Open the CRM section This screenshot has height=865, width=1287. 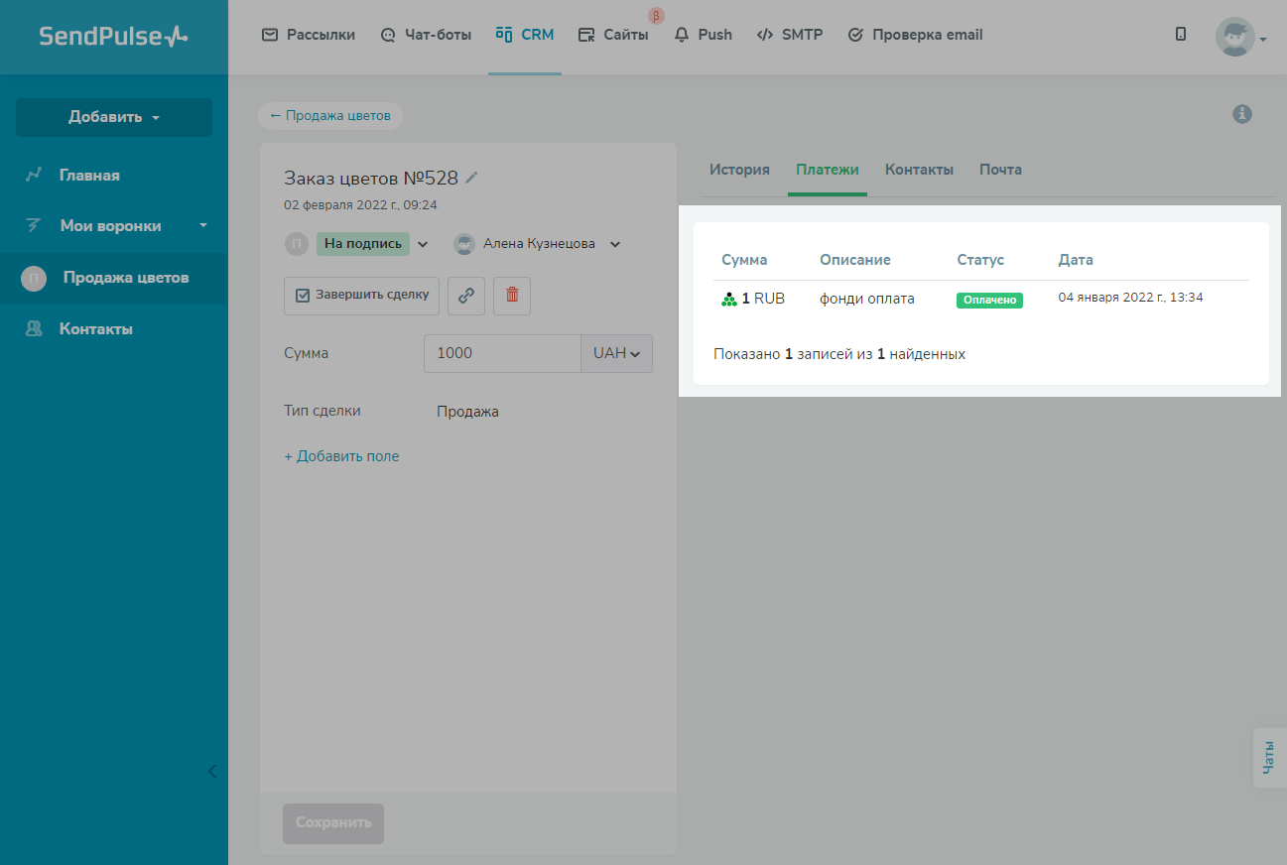click(525, 35)
